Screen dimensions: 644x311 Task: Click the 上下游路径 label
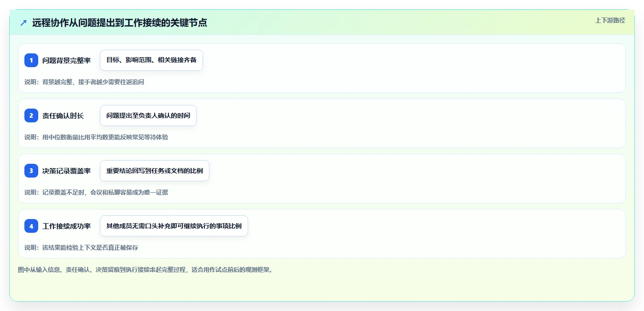[x=610, y=20]
